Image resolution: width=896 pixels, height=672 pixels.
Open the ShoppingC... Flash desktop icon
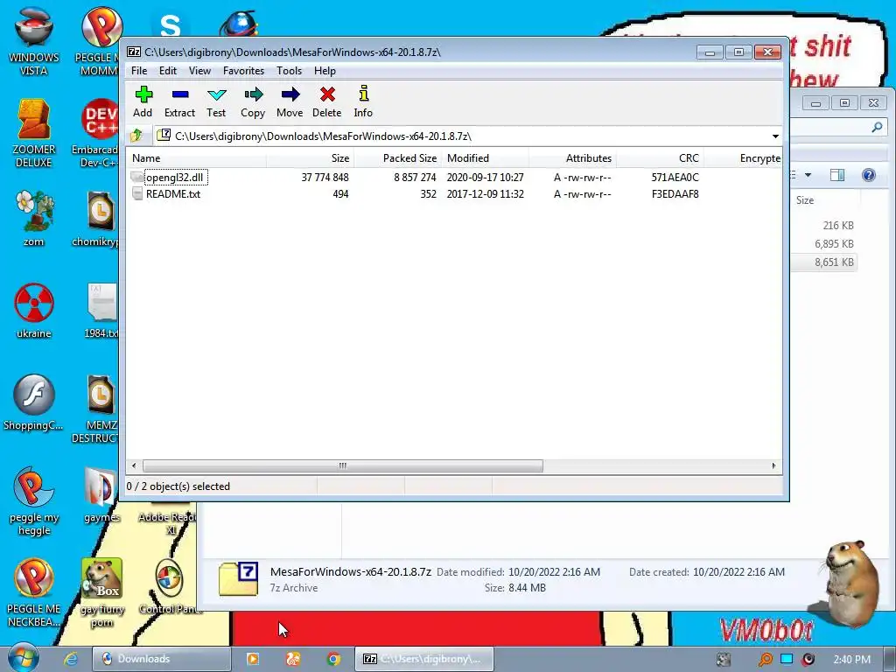click(34, 402)
